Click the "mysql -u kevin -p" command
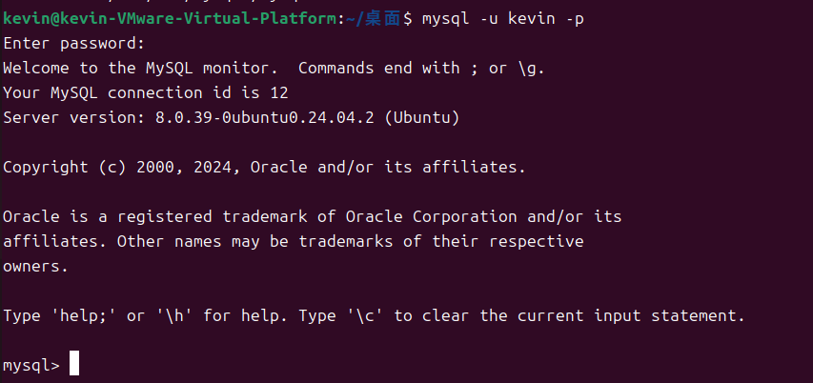This screenshot has height=383, width=813. 502,18
